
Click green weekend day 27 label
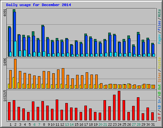pyautogui.click(x=134, y=124)
